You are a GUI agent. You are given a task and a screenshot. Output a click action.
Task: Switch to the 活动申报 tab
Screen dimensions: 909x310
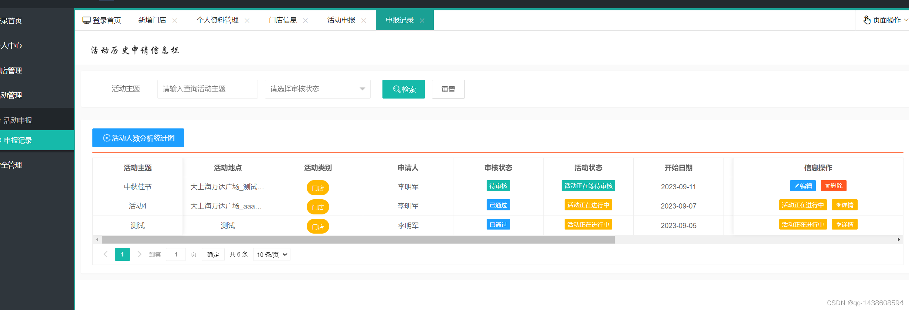coord(341,20)
